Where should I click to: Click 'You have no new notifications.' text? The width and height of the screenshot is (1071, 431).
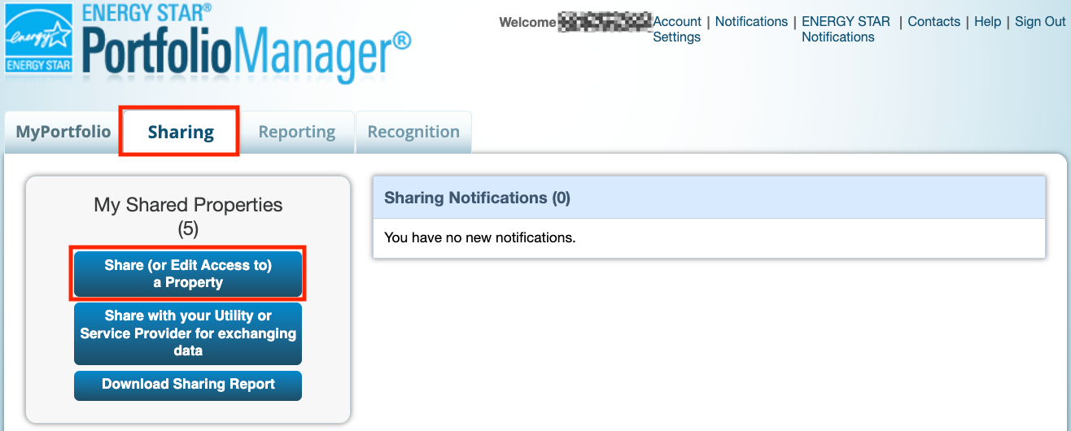479,238
